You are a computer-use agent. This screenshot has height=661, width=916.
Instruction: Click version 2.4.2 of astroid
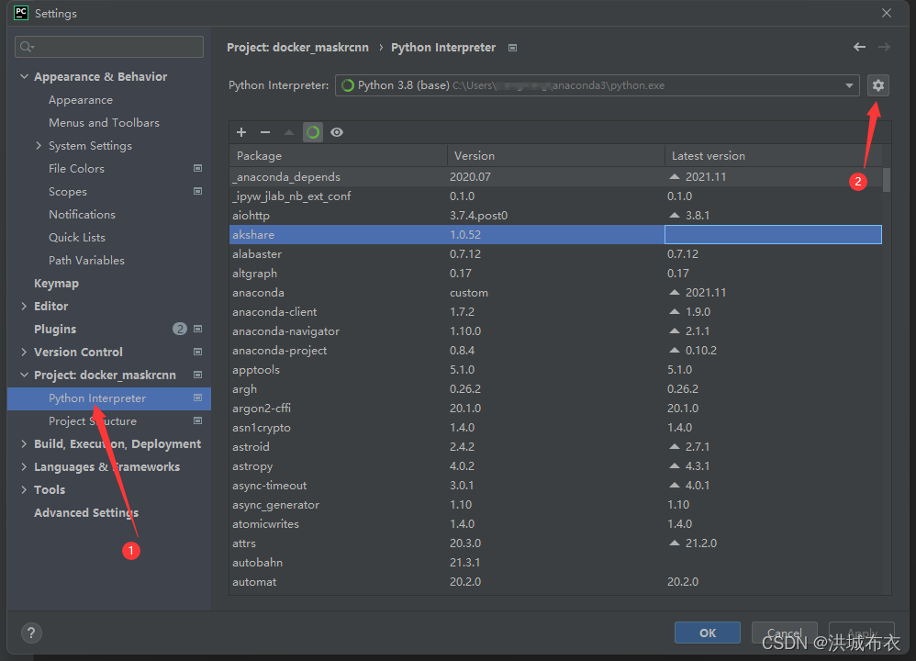point(462,446)
